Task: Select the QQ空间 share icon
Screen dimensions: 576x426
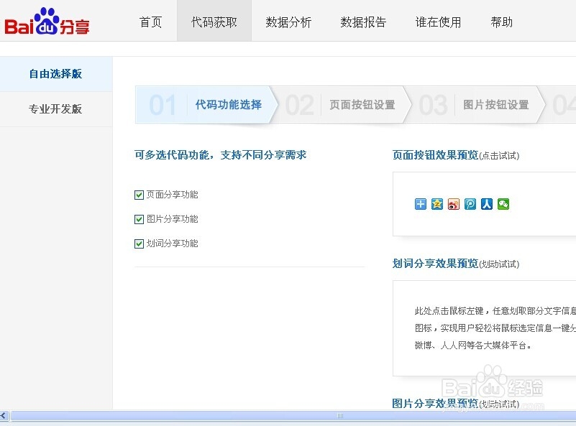Action: [x=438, y=204]
